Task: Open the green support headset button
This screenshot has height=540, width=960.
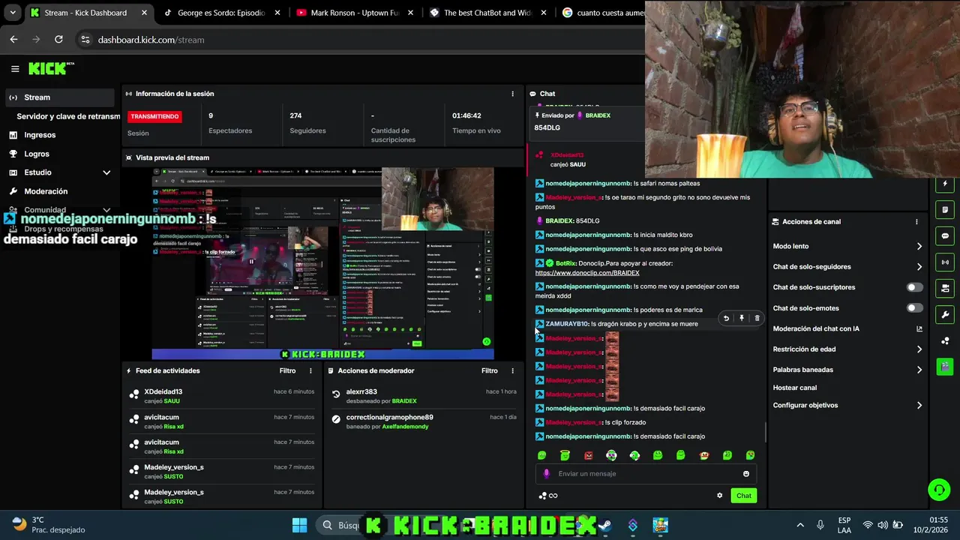Action: click(939, 490)
